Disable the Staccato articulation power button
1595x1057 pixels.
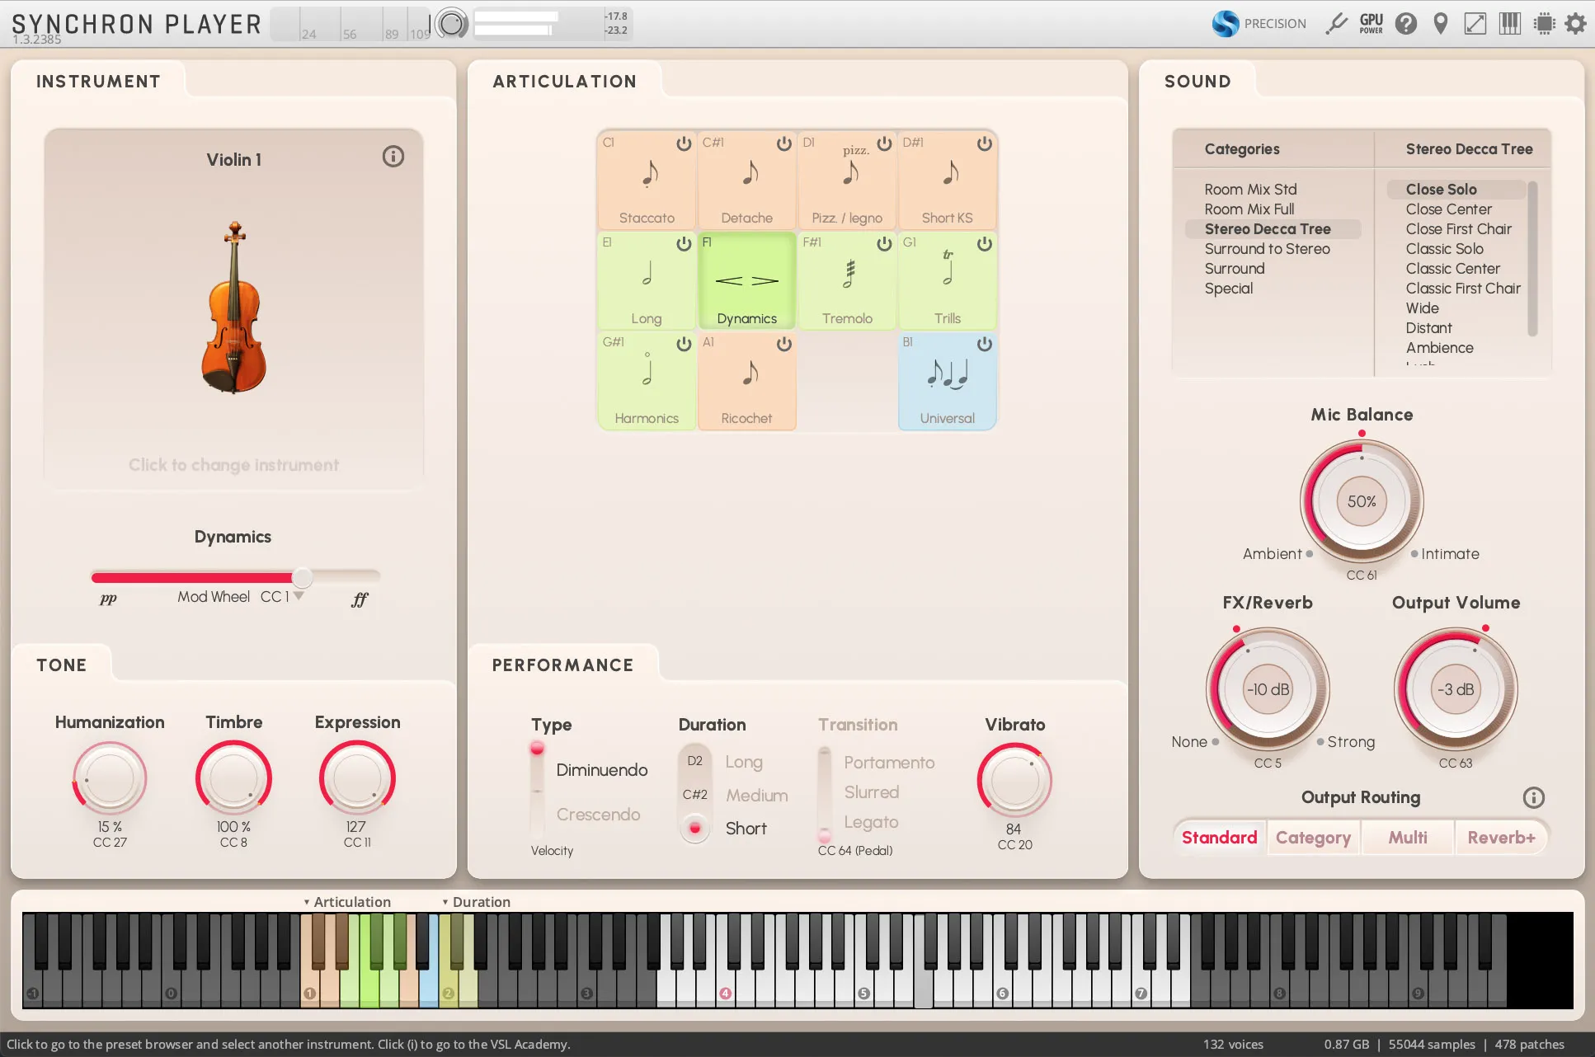[684, 143]
